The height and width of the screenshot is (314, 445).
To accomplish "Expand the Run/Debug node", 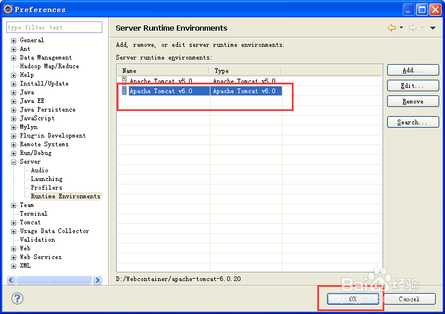I will pyautogui.click(x=14, y=153).
